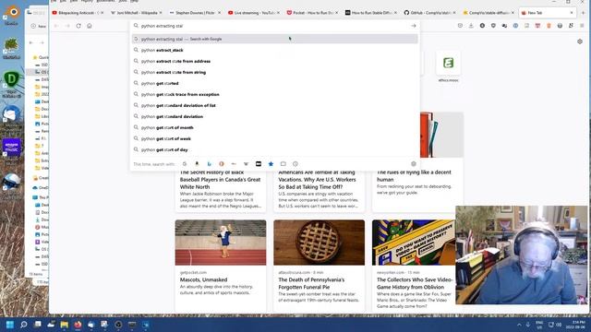Image resolution: width=591 pixels, height=332 pixels.
Task: Close the New Tab tab
Action: coord(572,13)
